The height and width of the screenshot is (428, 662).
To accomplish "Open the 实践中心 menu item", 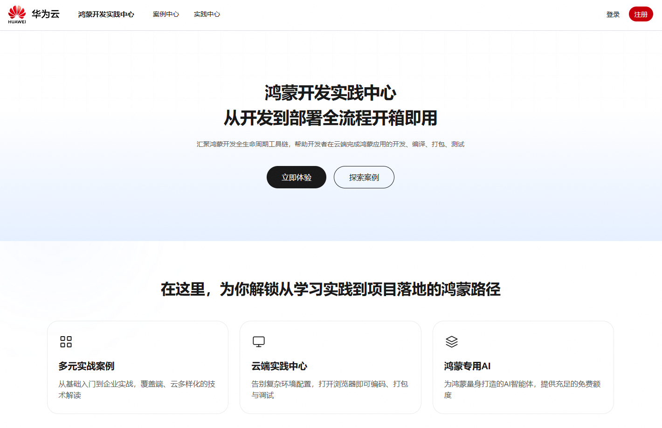I will (x=207, y=14).
